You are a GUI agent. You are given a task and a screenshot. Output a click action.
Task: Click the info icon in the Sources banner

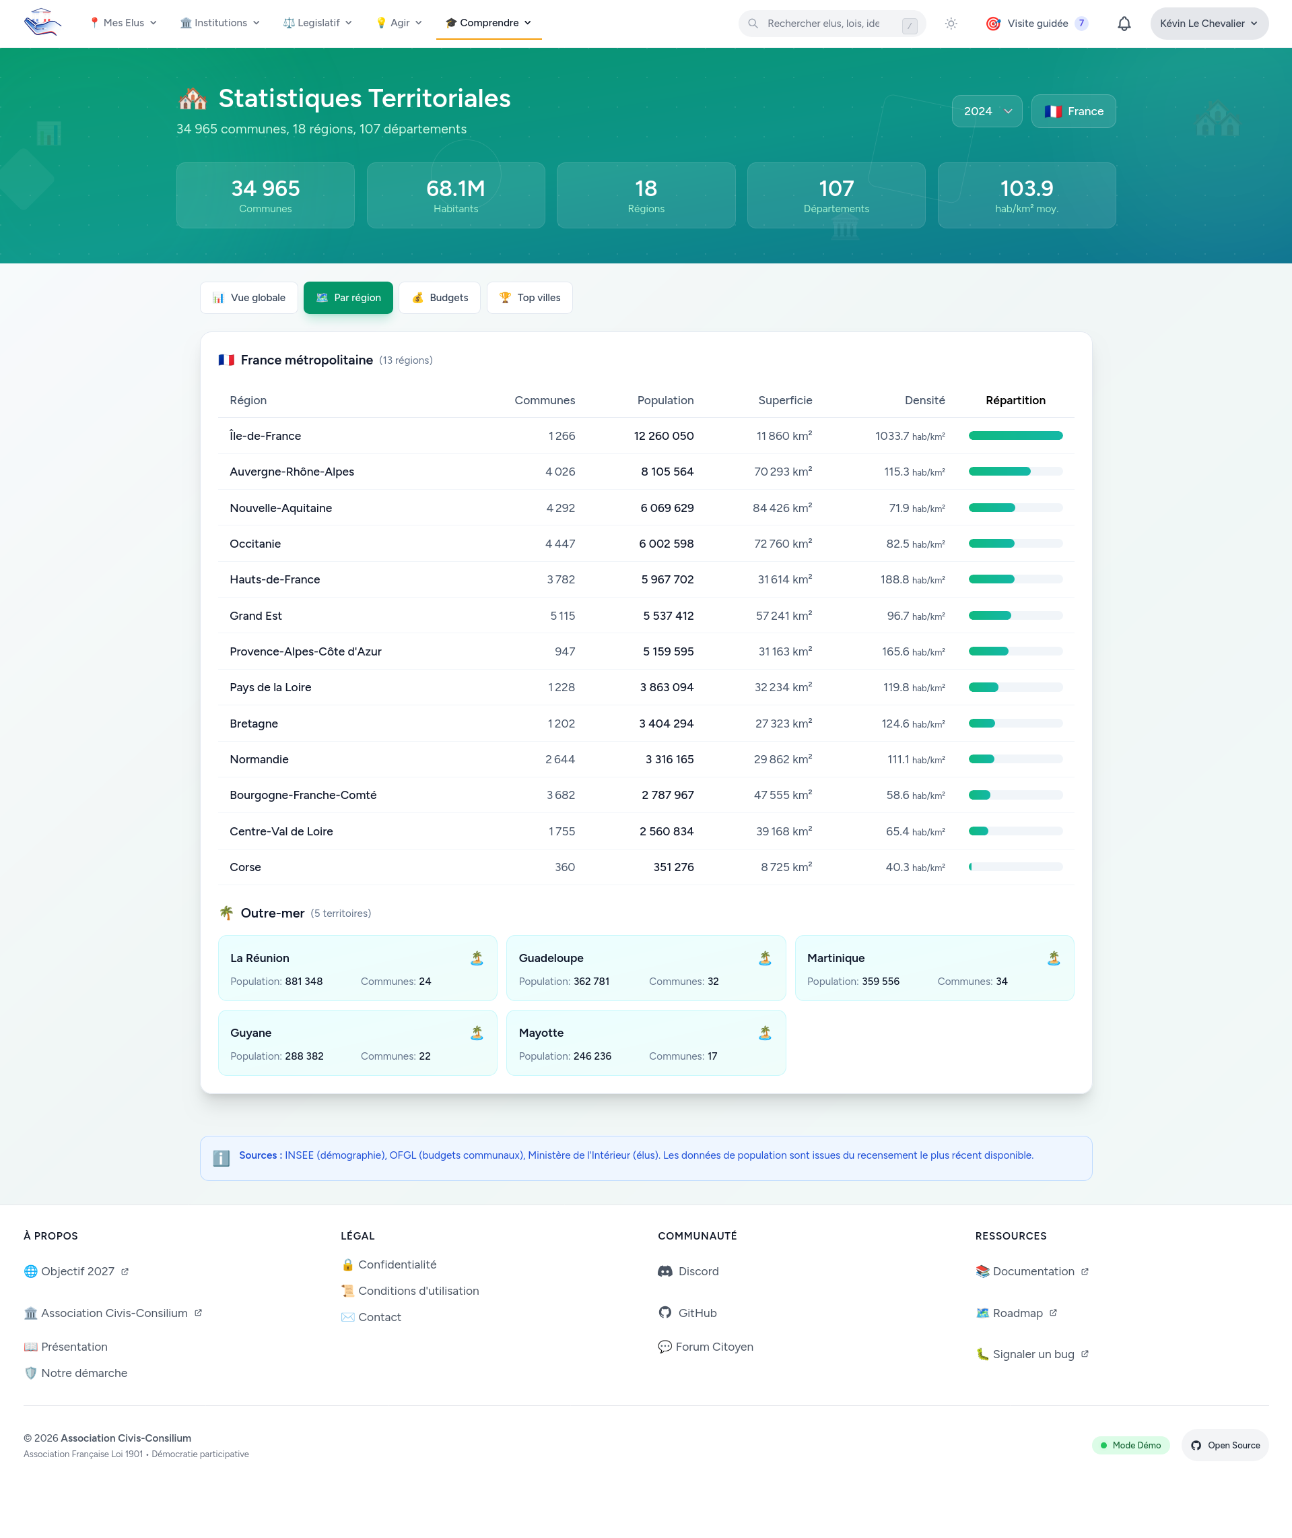pyautogui.click(x=222, y=1157)
